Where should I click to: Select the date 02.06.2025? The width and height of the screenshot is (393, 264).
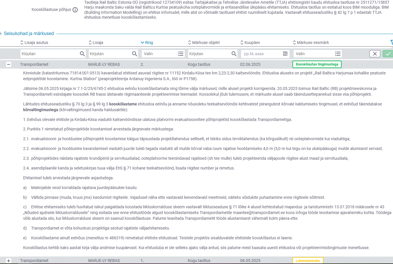pos(250,64)
